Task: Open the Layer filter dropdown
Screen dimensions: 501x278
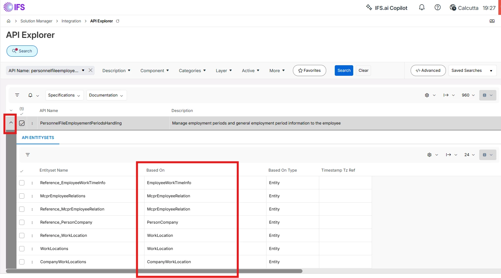Action: tap(224, 70)
